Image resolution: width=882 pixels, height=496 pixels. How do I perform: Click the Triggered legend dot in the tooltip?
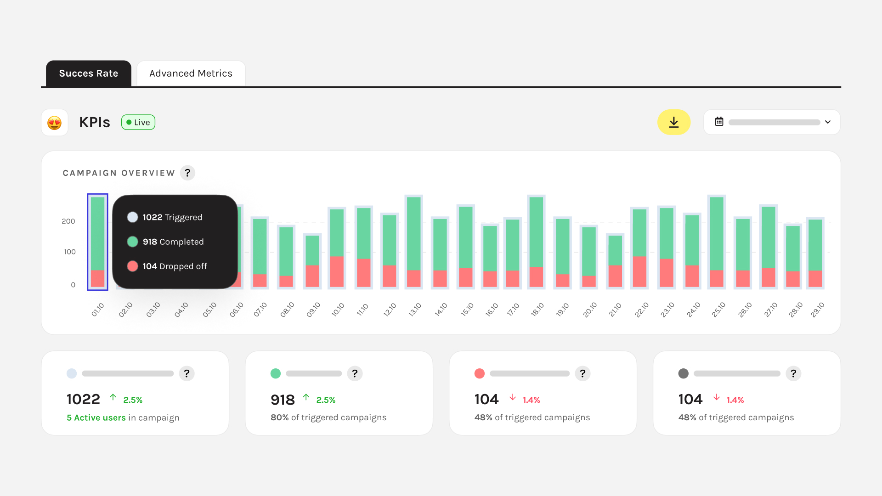pyautogui.click(x=132, y=218)
